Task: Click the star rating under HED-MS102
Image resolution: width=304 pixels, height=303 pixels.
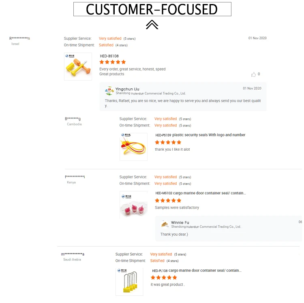Action: pos(168,201)
